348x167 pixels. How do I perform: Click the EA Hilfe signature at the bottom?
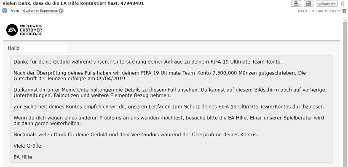coord(23,157)
